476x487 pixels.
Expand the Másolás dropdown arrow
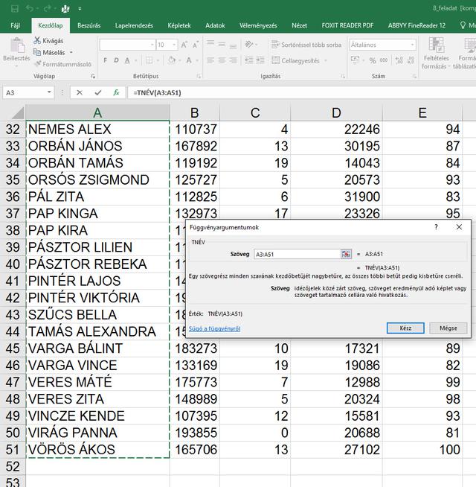coord(71,52)
